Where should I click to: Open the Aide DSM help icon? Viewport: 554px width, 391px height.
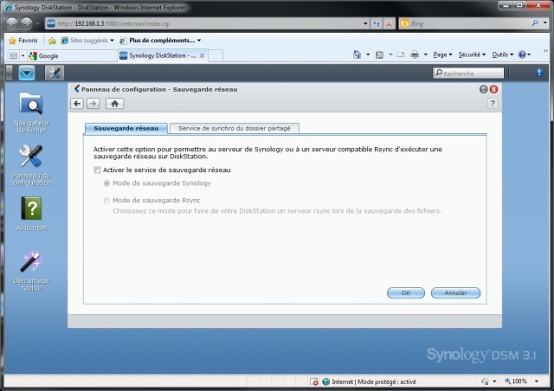pyautogui.click(x=31, y=214)
